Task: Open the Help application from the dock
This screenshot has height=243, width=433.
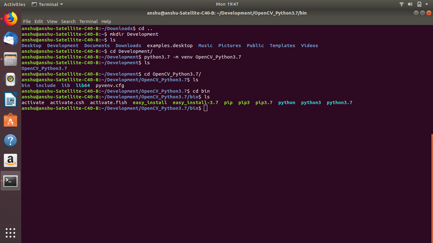Action: click(x=10, y=140)
